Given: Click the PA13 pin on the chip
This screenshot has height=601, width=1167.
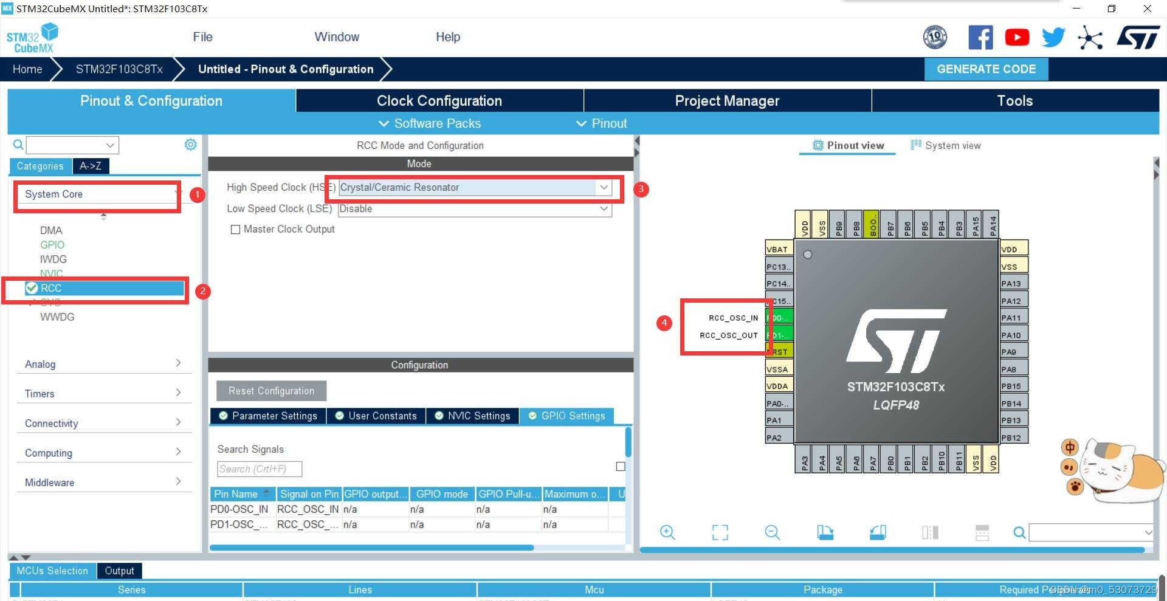Looking at the screenshot, I should [x=1014, y=284].
